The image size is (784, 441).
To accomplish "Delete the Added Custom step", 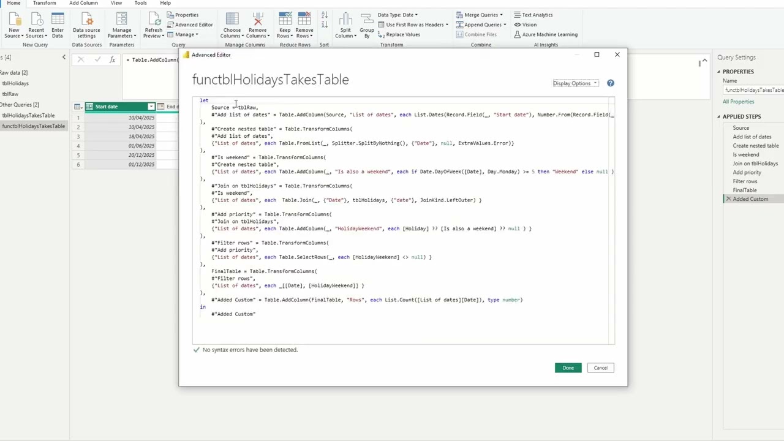I will click(728, 199).
